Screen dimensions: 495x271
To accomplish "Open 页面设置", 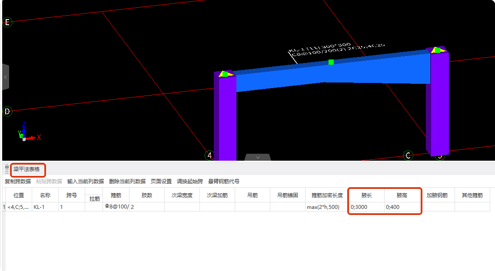I will point(161,182).
